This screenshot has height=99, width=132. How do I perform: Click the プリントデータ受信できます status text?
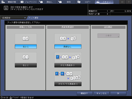tap(23, 98)
